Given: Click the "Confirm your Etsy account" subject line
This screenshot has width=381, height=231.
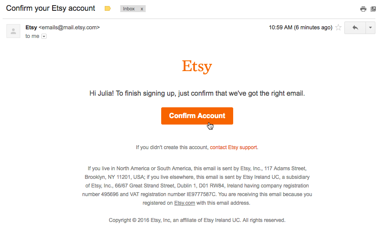Looking at the screenshot, I should [x=51, y=8].
